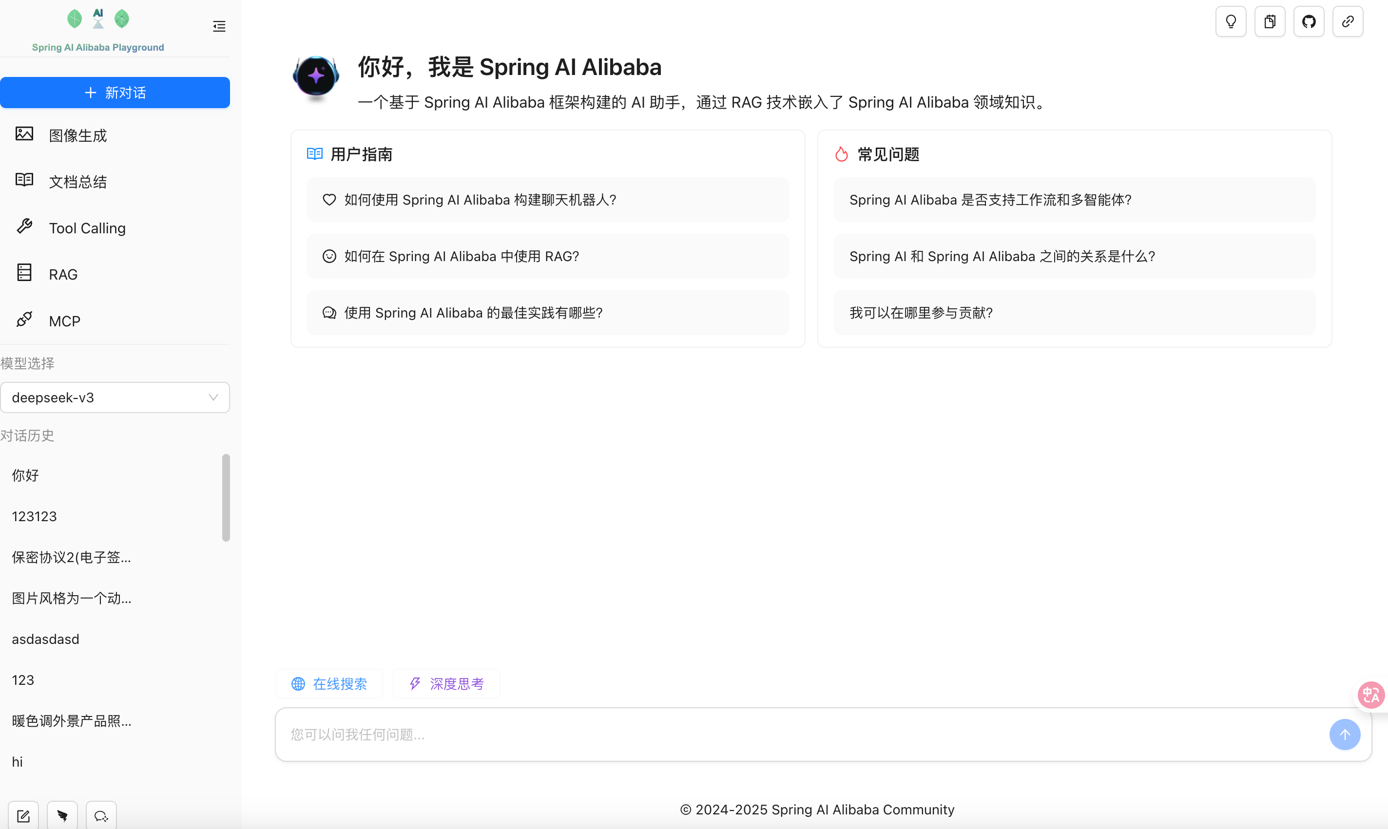1388x829 pixels.
Task: Open the DingTalk icon at bottom left
Action: [62, 815]
